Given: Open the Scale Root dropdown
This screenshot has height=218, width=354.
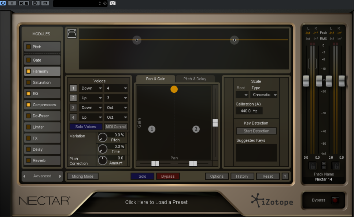Looking at the screenshot, I should click(x=242, y=95).
